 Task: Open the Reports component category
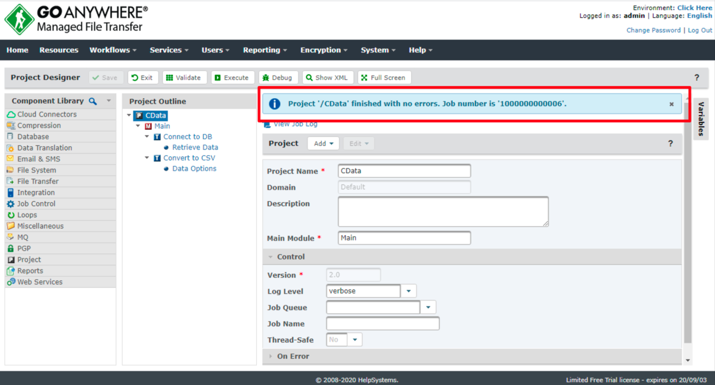(60, 271)
